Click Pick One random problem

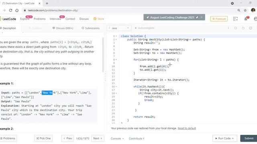[x=43, y=138]
